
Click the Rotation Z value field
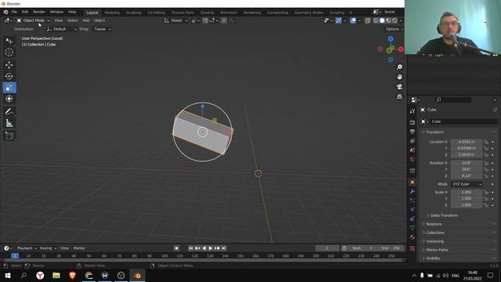click(467, 175)
